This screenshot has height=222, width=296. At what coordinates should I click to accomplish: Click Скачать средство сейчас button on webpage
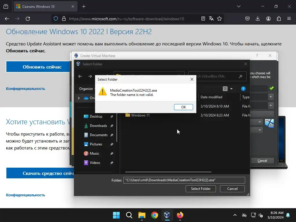click(40, 173)
